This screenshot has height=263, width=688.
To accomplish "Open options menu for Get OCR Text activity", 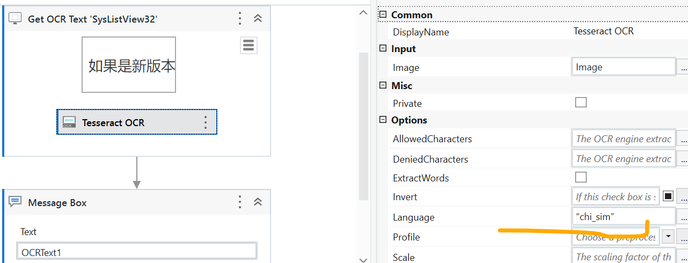I will tap(240, 18).
